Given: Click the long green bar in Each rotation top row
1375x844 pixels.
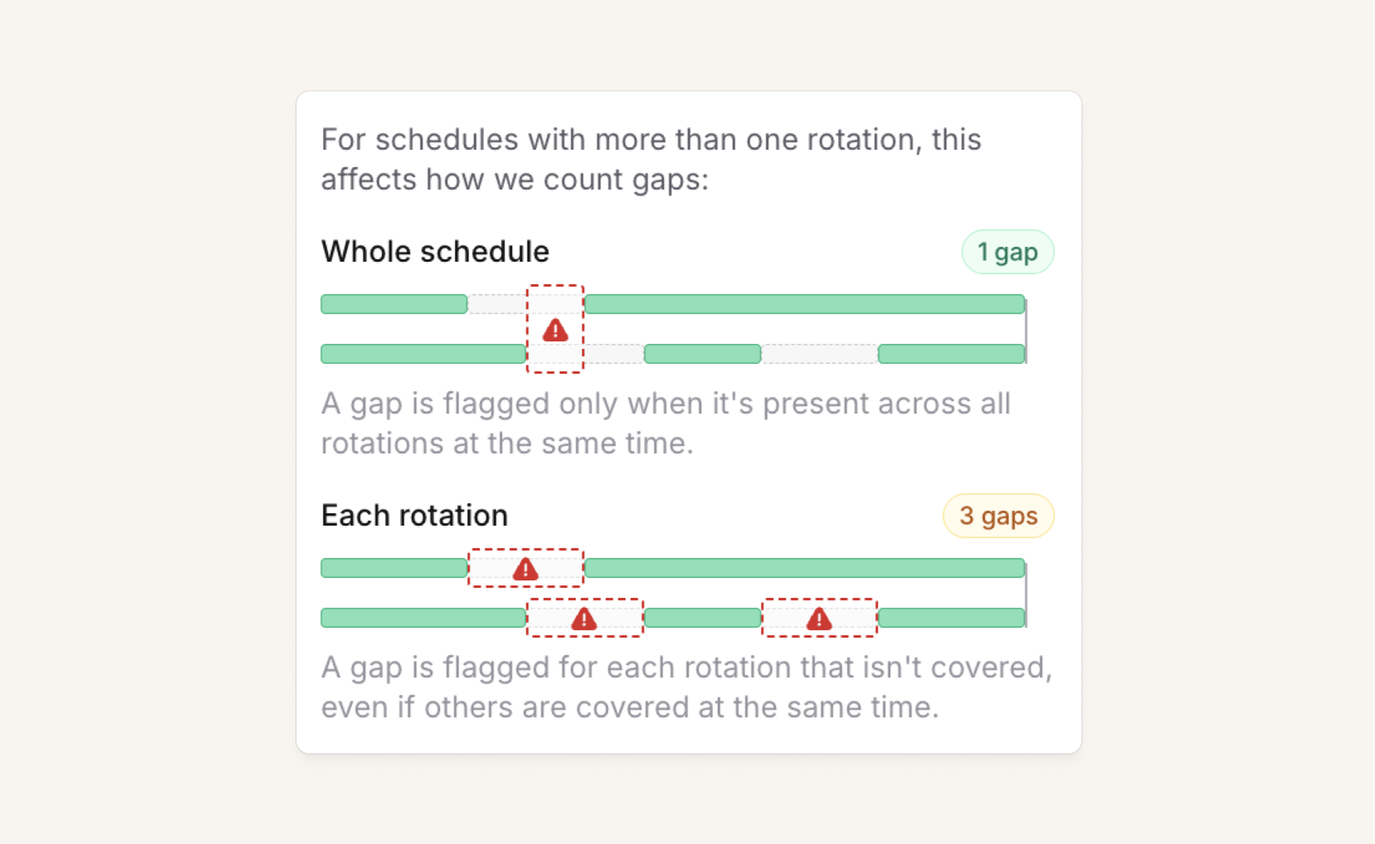Looking at the screenshot, I should (804, 568).
